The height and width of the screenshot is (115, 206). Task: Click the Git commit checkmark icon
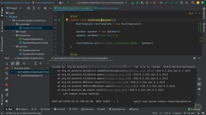(171, 3)
